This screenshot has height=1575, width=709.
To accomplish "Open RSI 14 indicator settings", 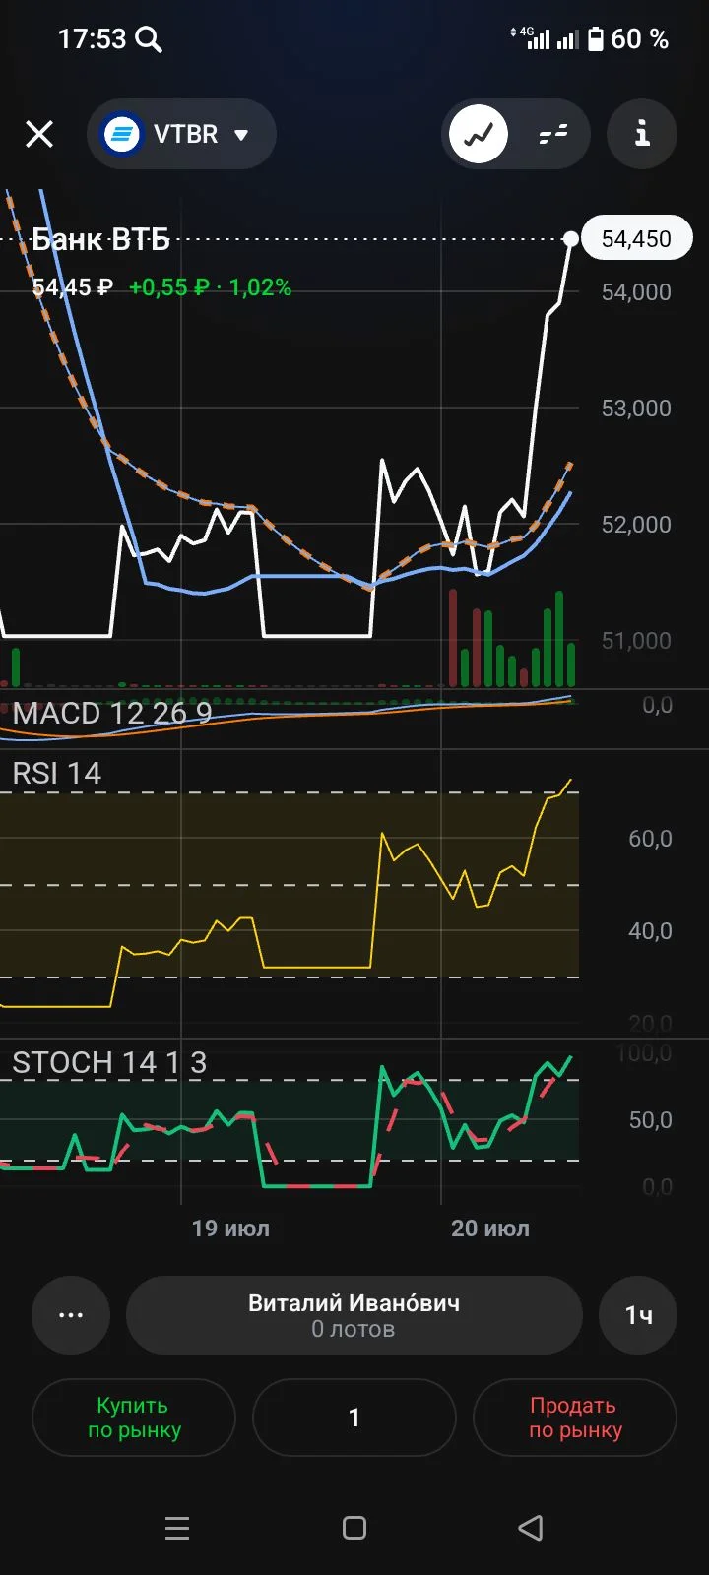I will (x=56, y=774).
